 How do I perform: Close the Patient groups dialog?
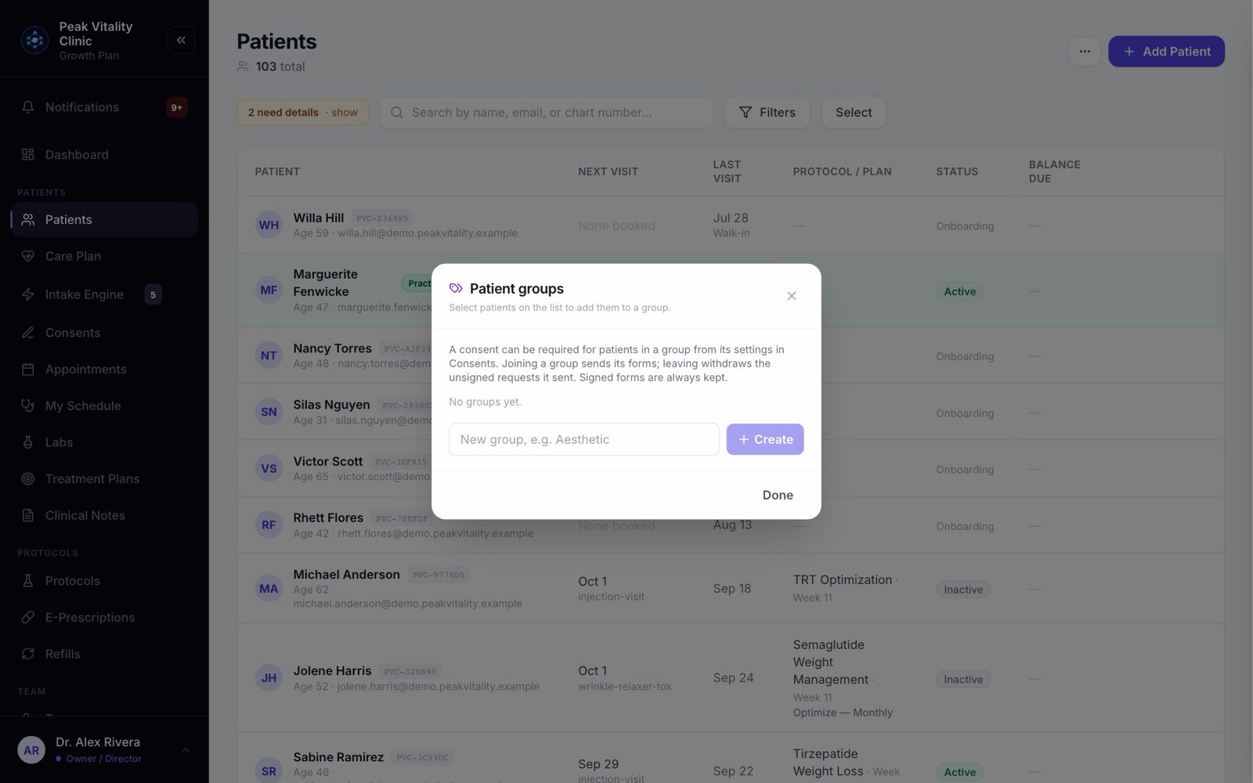coord(792,296)
